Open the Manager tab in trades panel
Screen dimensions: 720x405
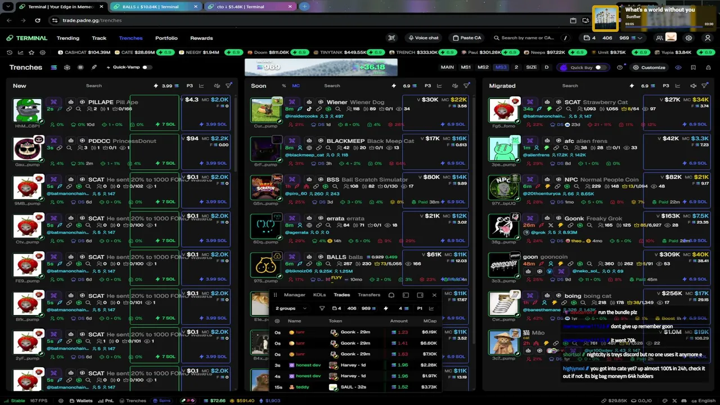pyautogui.click(x=295, y=295)
